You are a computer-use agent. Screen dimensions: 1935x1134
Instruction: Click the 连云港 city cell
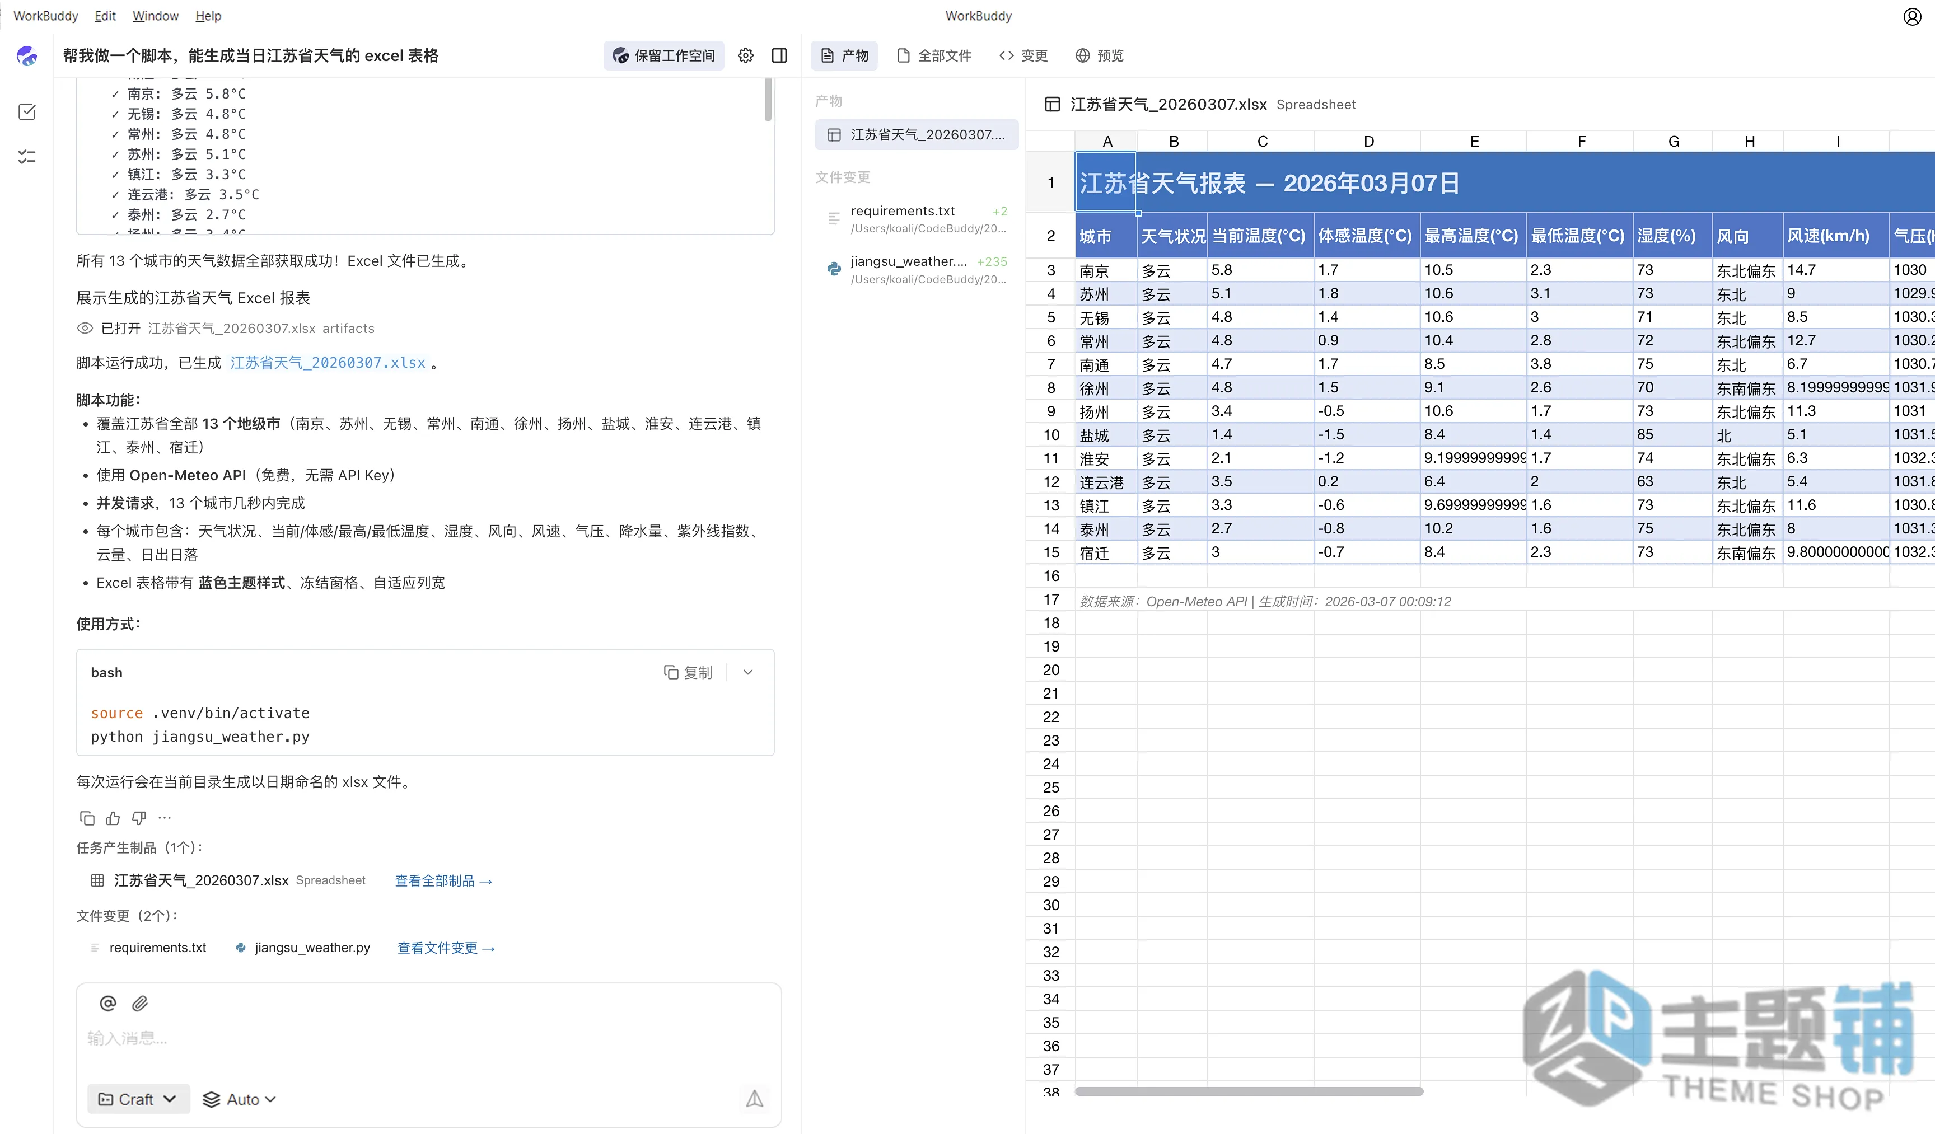tap(1106, 482)
